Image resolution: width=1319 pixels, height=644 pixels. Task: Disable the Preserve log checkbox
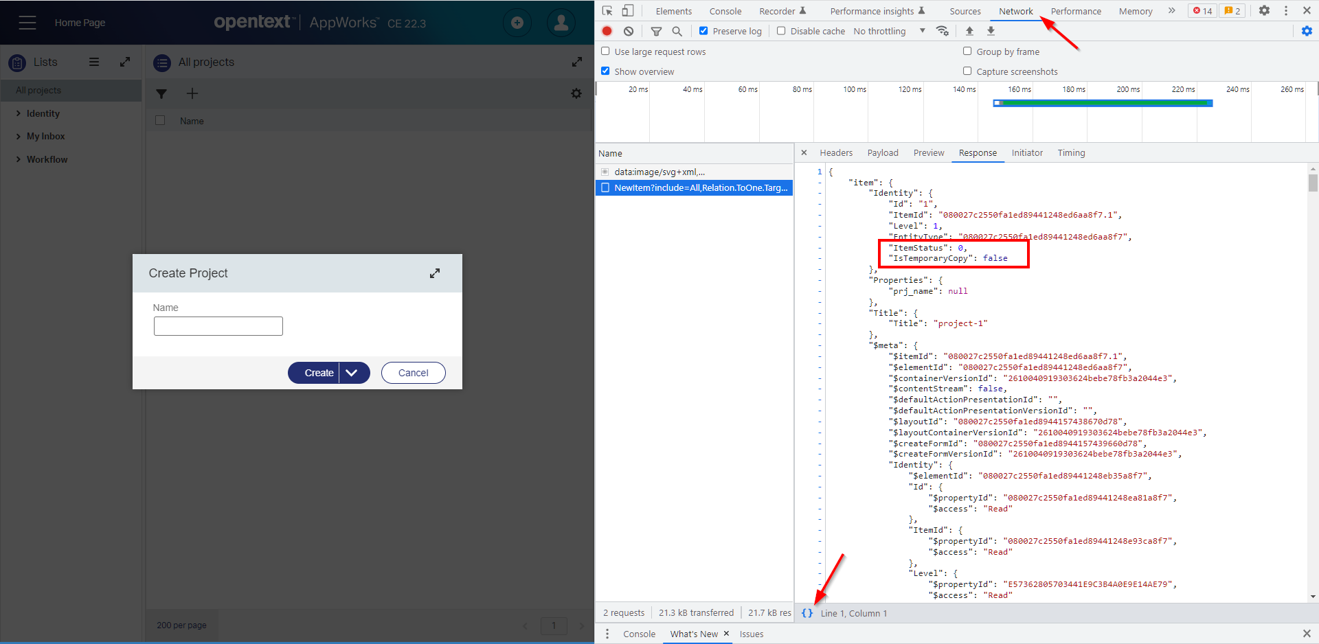point(703,31)
